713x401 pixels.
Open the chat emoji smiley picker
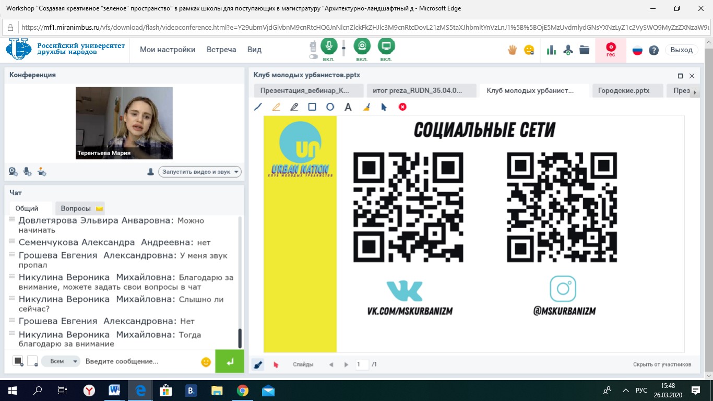(x=206, y=361)
